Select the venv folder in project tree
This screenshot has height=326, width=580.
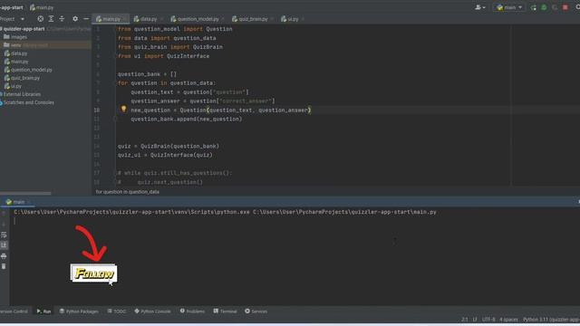click(45, 45)
